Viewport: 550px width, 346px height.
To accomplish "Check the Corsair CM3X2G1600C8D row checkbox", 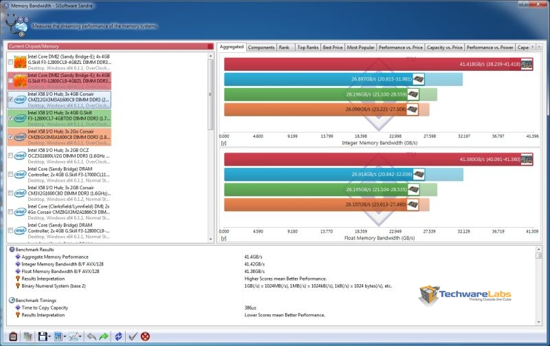I will [x=10, y=193].
